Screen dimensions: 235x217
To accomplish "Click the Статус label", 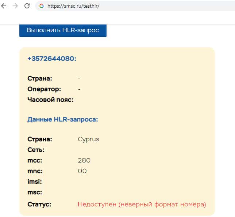I will coord(39,204).
